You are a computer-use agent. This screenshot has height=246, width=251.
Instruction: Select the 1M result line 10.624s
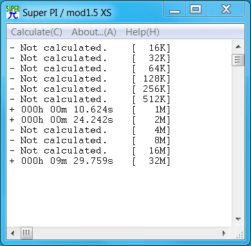point(90,110)
